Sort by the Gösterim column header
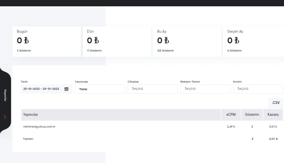284x163 pixels. click(x=252, y=115)
